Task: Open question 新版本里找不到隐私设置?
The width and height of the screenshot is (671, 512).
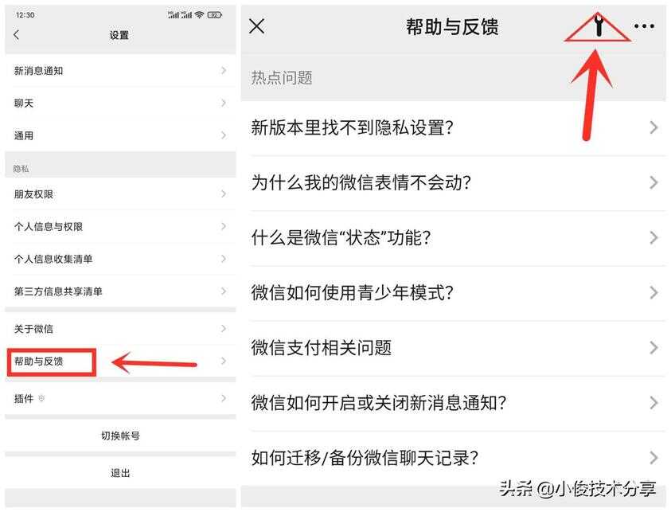Action: (454, 127)
